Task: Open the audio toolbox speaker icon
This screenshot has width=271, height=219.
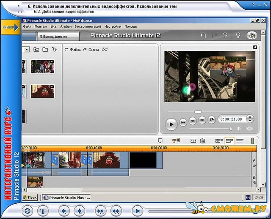Action: point(176,140)
